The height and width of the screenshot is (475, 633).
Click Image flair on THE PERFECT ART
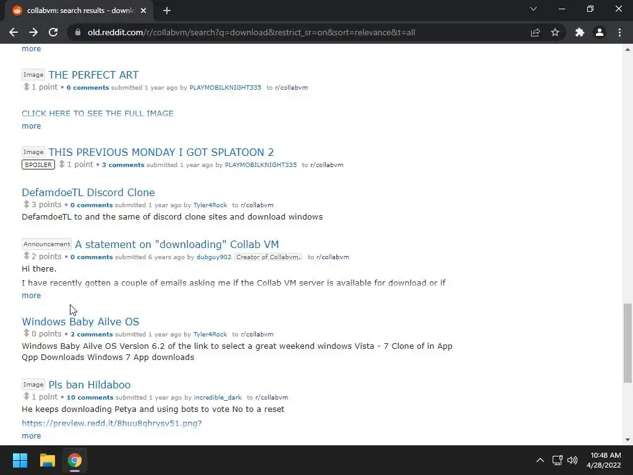tap(33, 75)
